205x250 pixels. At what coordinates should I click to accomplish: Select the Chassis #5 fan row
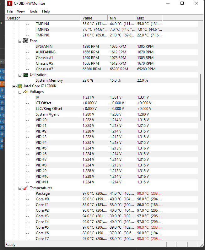(x=116, y=63)
